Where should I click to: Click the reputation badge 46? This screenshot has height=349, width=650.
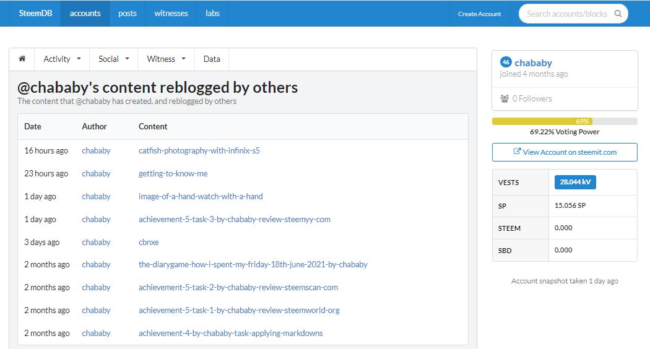coord(506,62)
